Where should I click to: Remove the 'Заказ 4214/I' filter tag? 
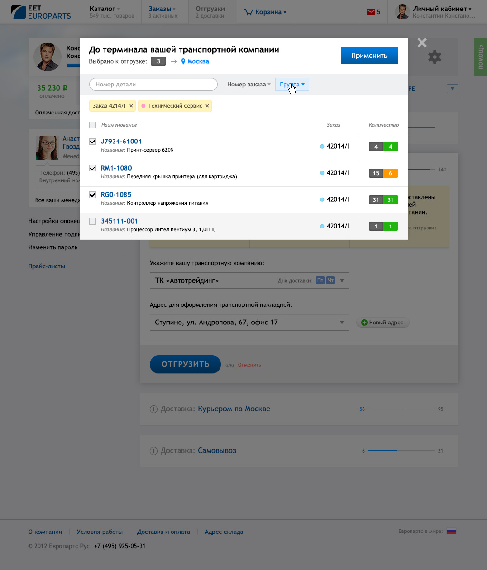point(131,106)
